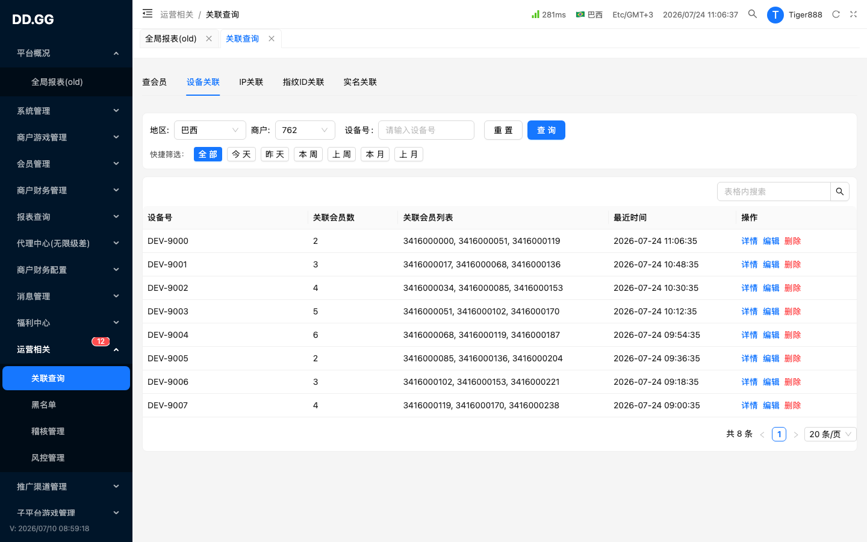867x542 pixels.
Task: Expand the 报表查询 sidebar menu
Action: 66,217
